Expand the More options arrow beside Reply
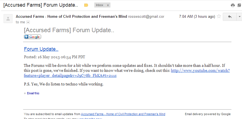This screenshot has height=119, width=242. pyautogui.click(x=239, y=17)
